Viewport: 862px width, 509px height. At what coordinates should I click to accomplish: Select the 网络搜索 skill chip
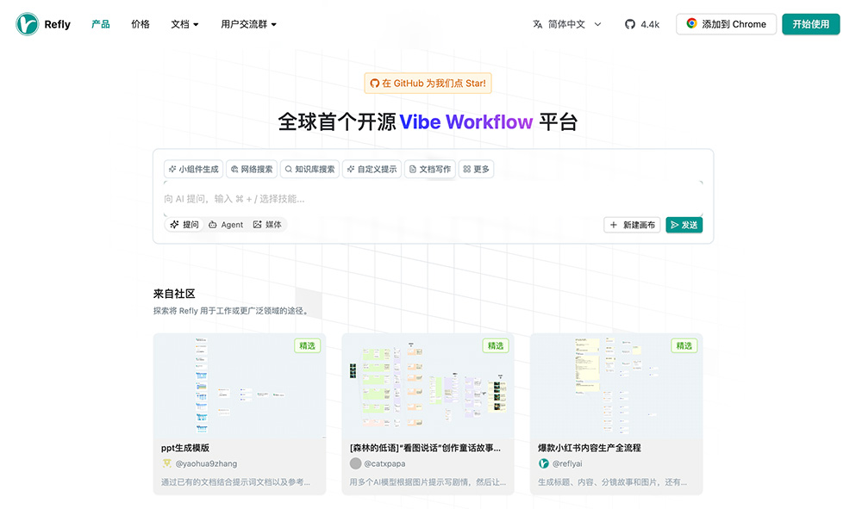pos(252,169)
